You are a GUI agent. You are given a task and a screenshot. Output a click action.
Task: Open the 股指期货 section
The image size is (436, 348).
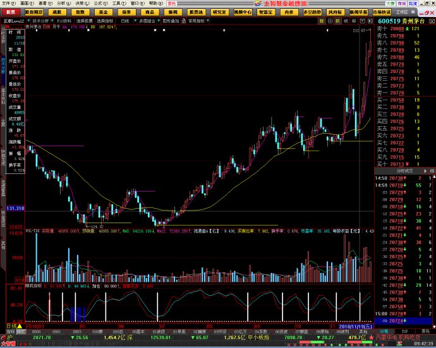tap(34, 12)
